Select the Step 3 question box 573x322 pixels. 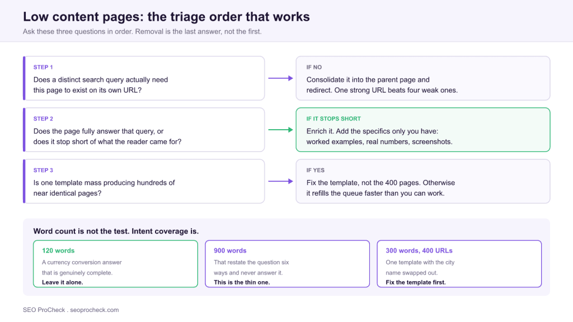(x=144, y=181)
